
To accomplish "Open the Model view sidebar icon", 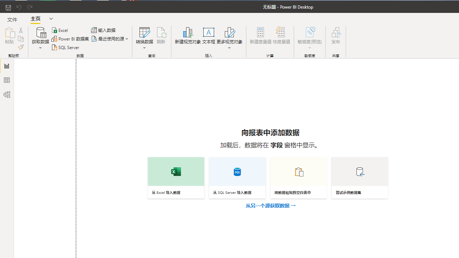I will point(7,95).
